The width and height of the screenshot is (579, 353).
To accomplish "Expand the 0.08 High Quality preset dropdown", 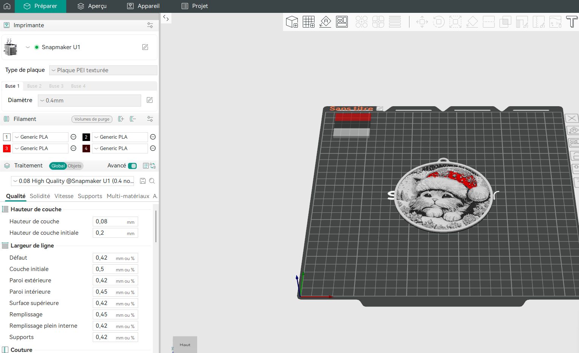I will tap(73, 181).
